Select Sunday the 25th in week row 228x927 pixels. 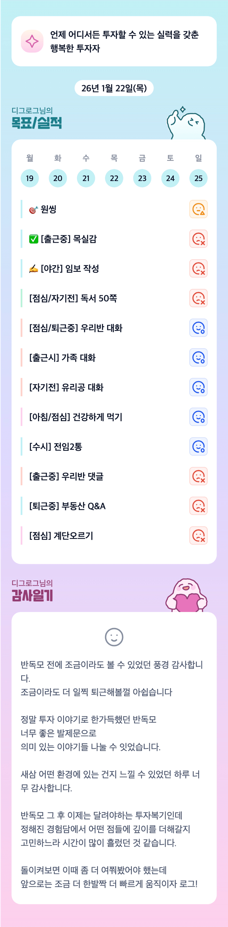coord(199,178)
